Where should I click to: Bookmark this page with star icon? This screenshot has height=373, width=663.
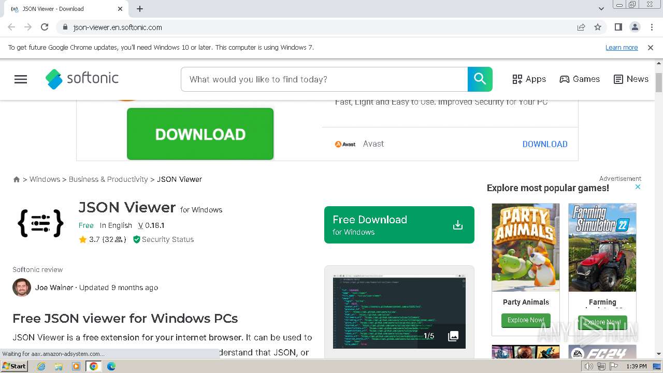pos(598,27)
